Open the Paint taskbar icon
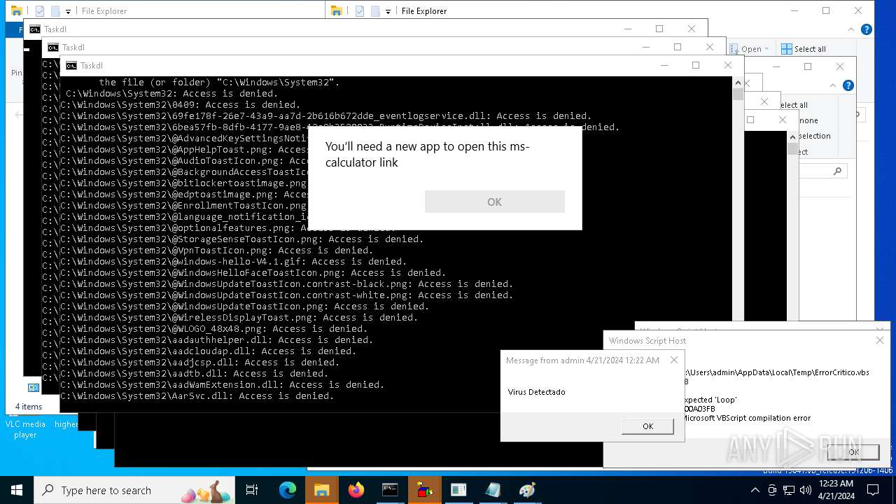Image resolution: width=896 pixels, height=504 pixels. [527, 490]
